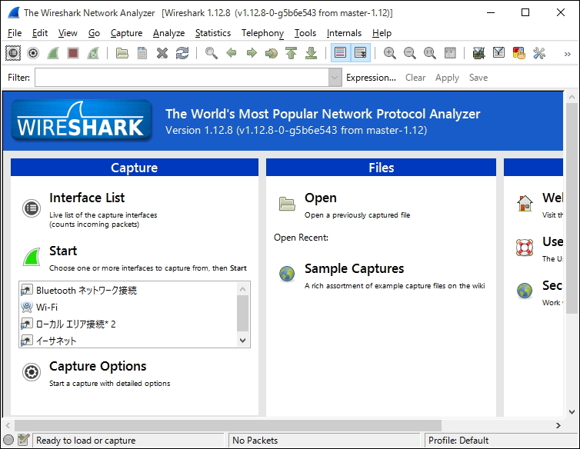Open Sample Captures wiki link
Image resolution: width=580 pixels, height=449 pixels.
tap(354, 268)
